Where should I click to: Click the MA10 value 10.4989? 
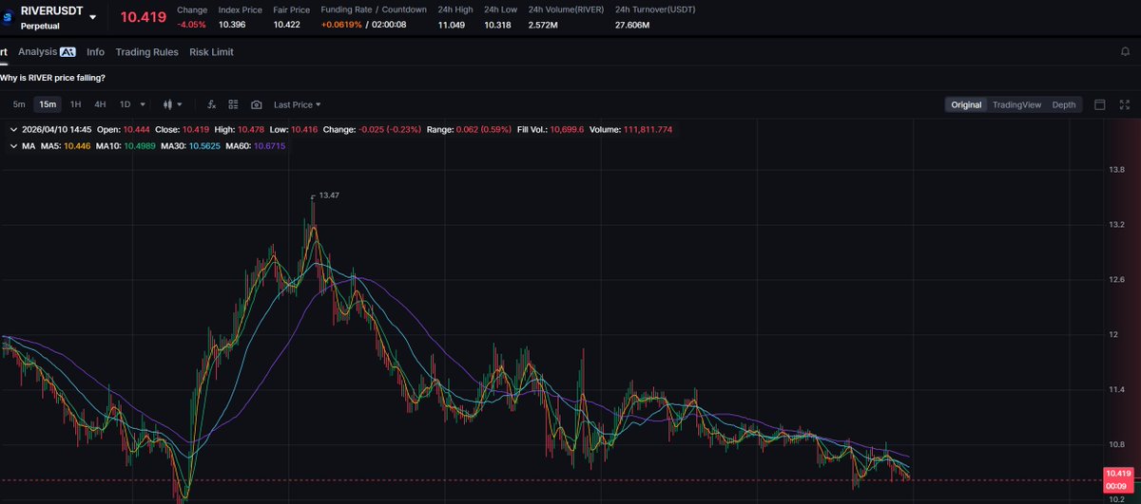click(x=138, y=146)
